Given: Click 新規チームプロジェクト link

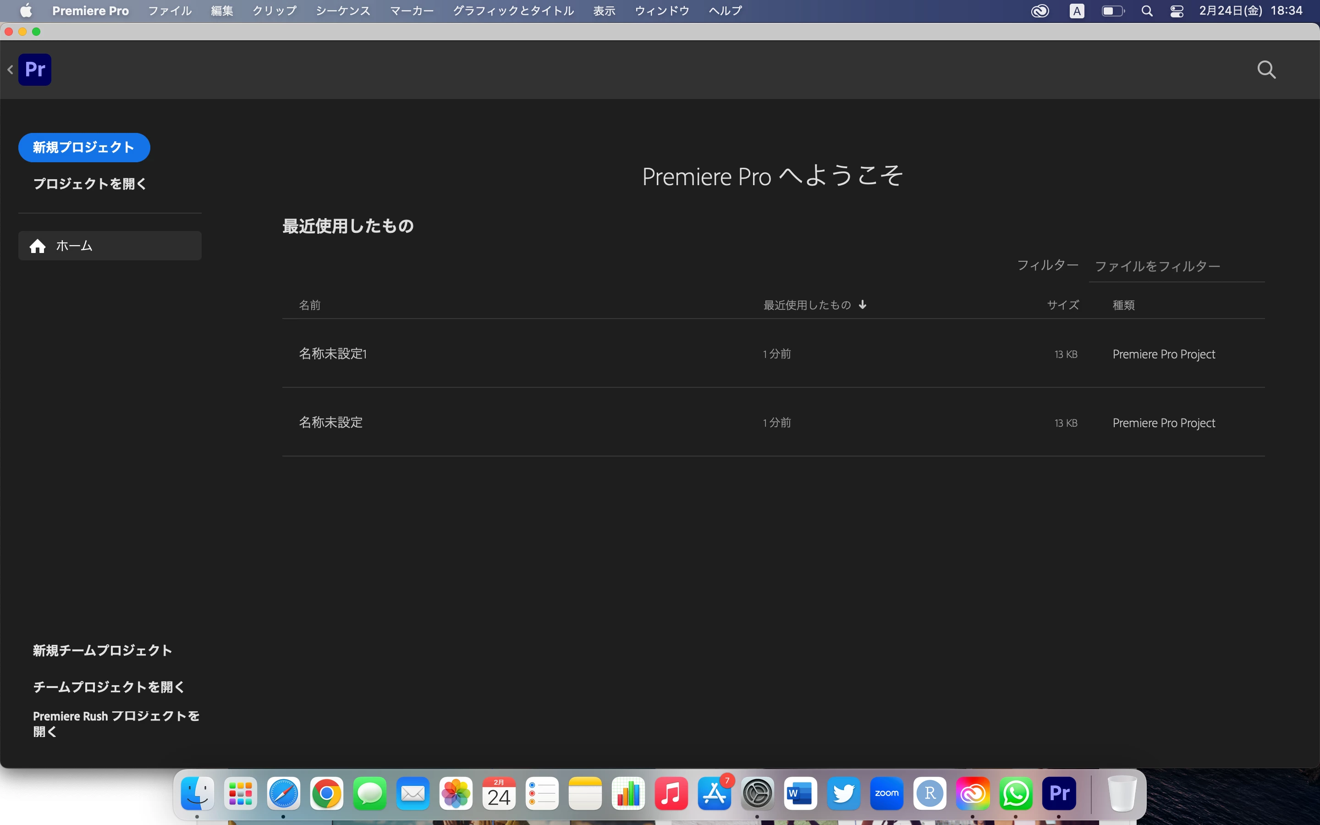Looking at the screenshot, I should point(103,650).
